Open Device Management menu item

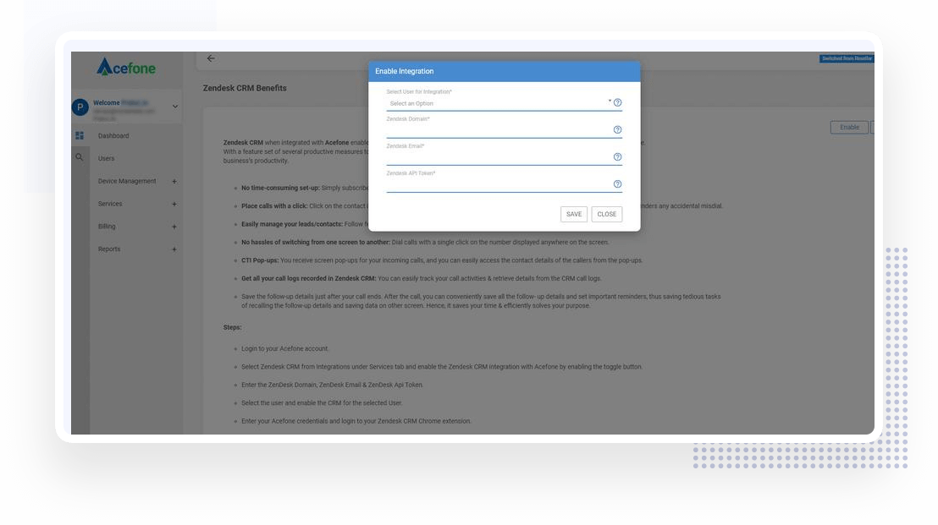pyautogui.click(x=127, y=181)
